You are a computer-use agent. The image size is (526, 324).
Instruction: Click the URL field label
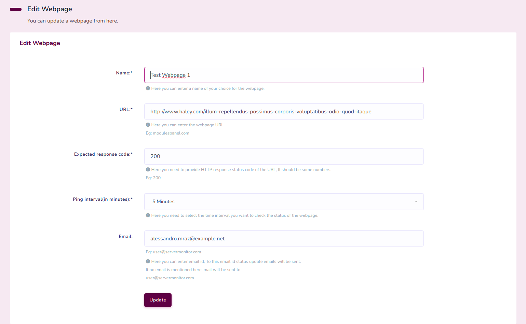click(126, 110)
